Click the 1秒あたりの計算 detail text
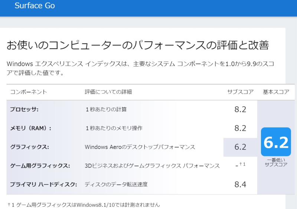This screenshot has height=209, width=297. click(106, 110)
